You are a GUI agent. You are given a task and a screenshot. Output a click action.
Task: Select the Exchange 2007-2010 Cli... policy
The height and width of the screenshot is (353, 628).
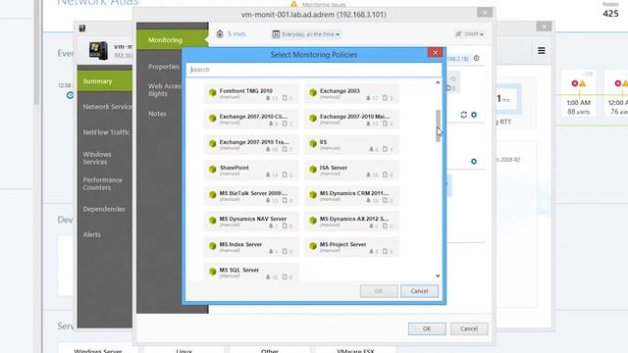[x=251, y=120]
